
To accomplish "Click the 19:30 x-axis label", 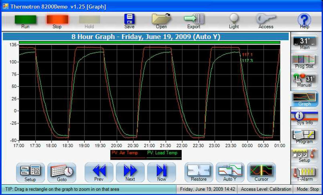I will [x=100, y=145].
